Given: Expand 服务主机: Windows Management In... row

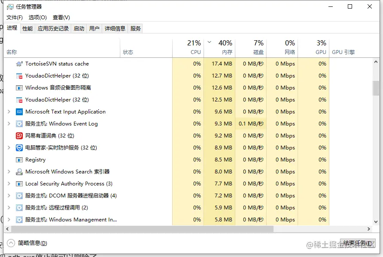Looking at the screenshot, I should click(9, 219).
